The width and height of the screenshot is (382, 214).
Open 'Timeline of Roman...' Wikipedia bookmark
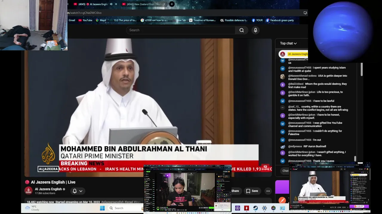click(202, 20)
